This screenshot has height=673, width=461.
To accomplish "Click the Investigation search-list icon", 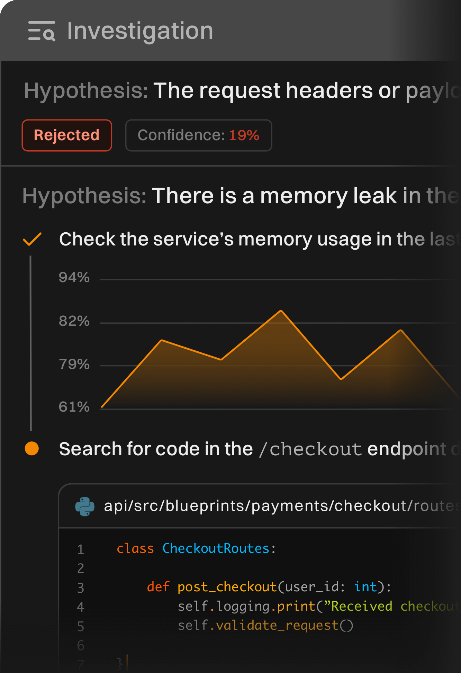I will 42,31.
